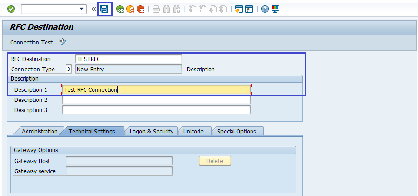Save the RFC destination with the floppy icon
This screenshot has height=196, width=418.
pyautogui.click(x=105, y=9)
